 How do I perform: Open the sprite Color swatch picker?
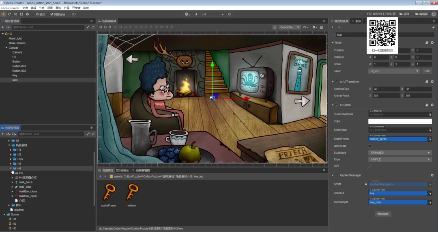(x=400, y=121)
